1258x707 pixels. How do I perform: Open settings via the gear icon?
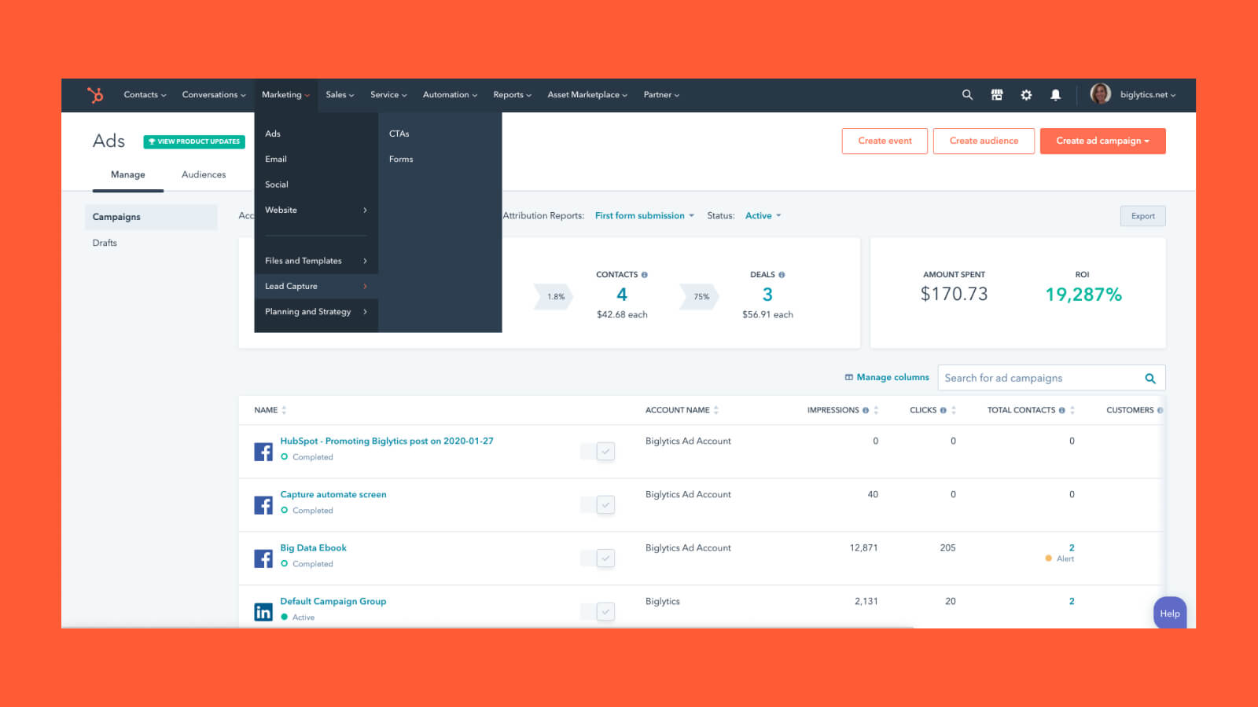[x=1026, y=95]
